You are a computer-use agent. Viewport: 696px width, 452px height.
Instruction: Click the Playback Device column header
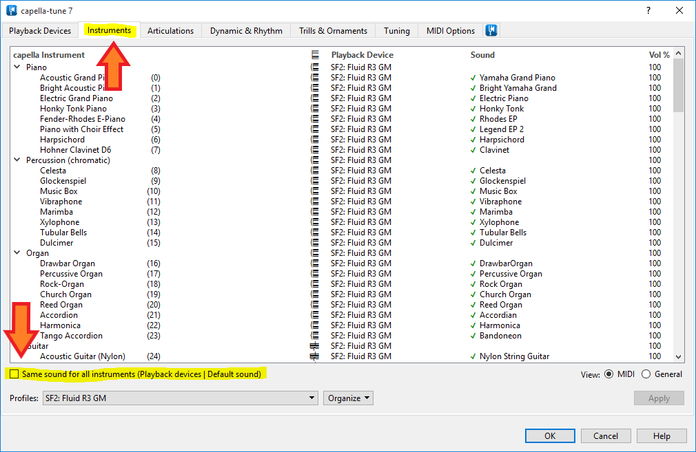coord(362,55)
